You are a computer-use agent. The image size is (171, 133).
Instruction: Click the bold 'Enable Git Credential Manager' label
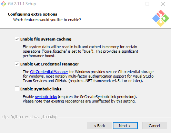[x=50, y=64]
